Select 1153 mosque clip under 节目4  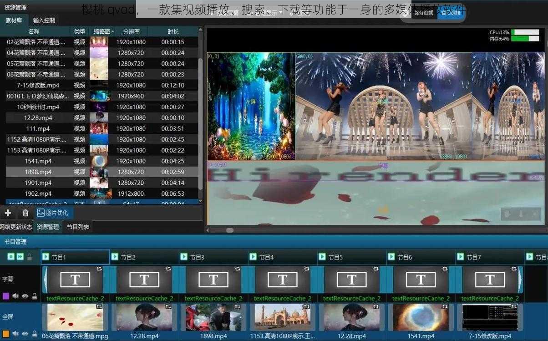tap(283, 317)
